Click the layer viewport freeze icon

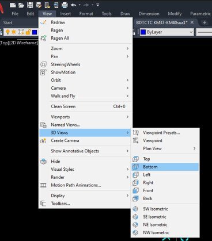21,32
